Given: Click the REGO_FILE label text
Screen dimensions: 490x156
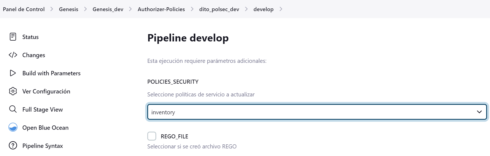Looking at the screenshot, I should tap(174, 136).
